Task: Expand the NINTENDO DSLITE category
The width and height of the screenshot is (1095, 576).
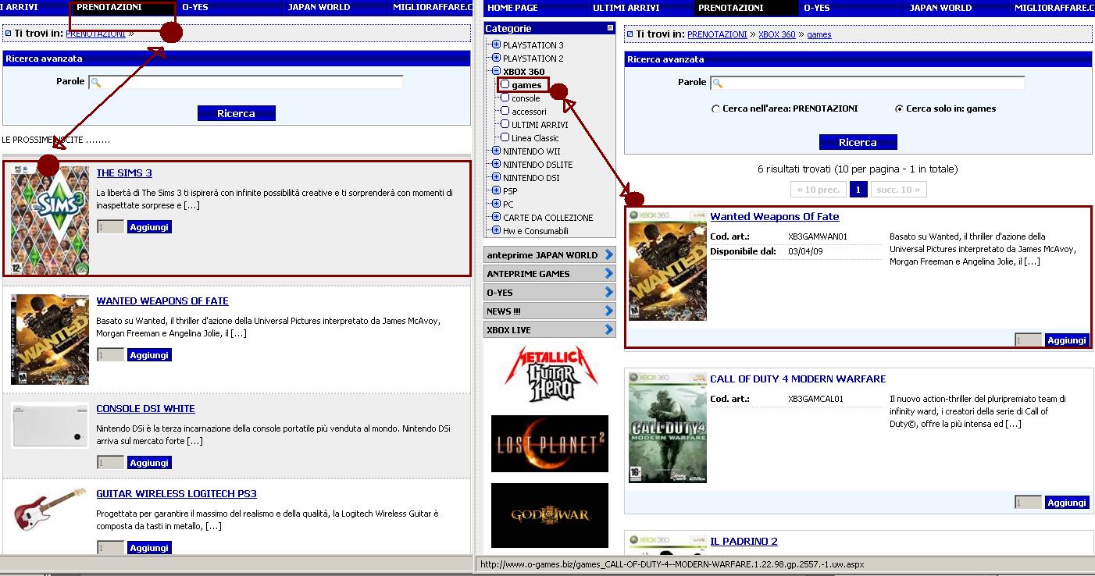Action: [x=496, y=165]
